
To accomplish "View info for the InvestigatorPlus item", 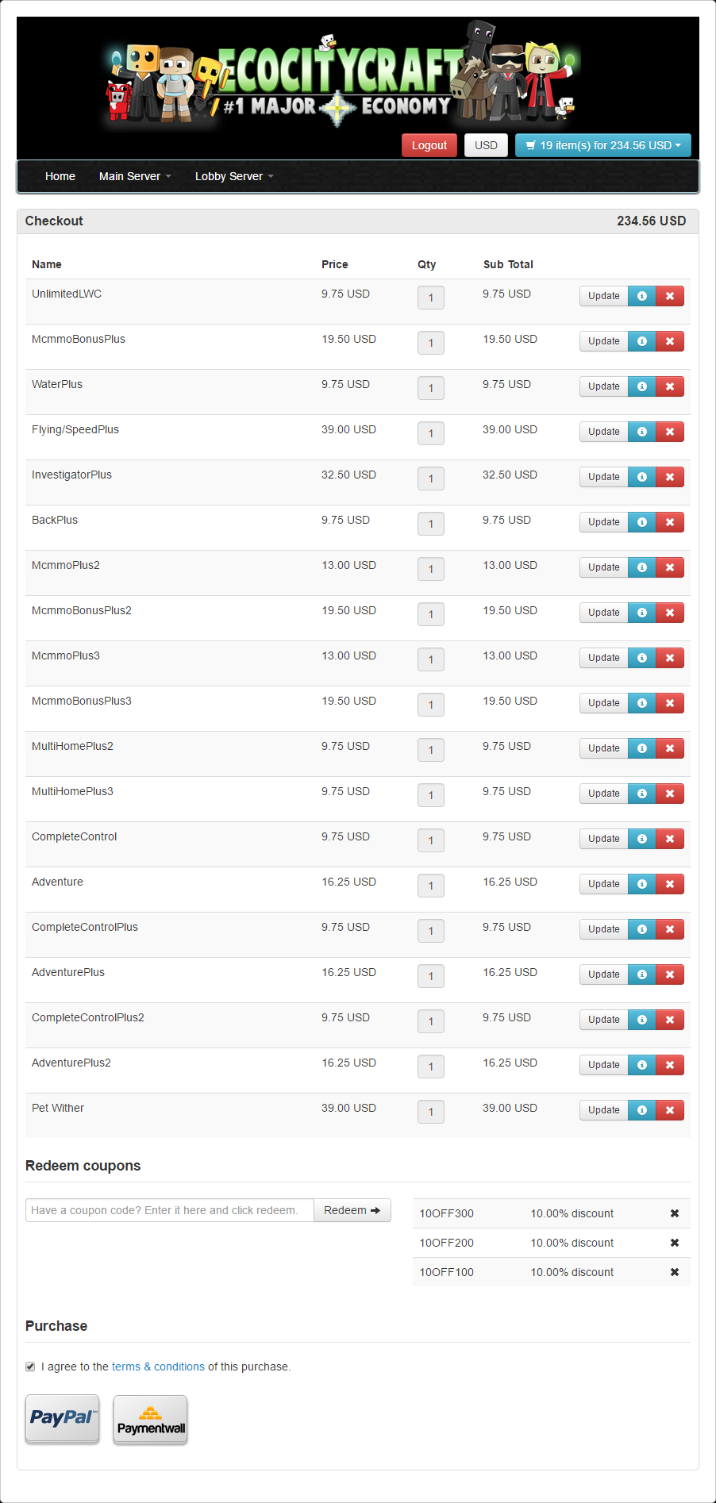I will coord(642,477).
